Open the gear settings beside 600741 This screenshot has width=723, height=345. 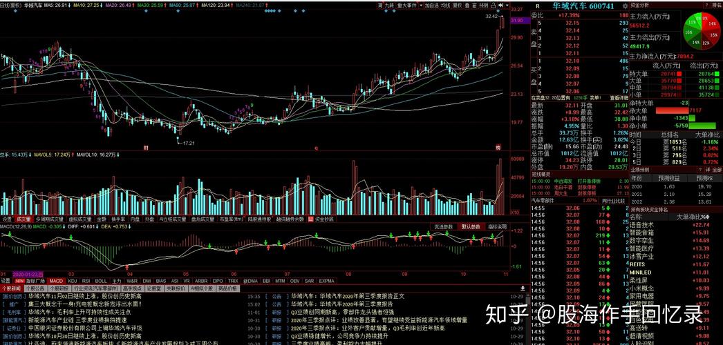click(625, 6)
